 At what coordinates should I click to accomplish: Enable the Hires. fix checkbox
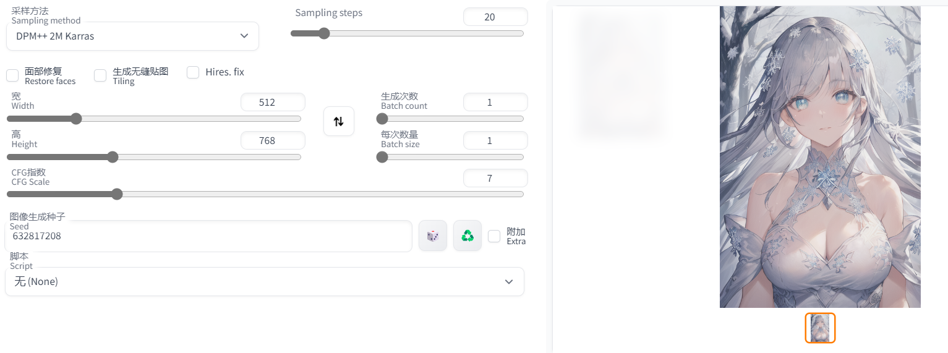194,72
